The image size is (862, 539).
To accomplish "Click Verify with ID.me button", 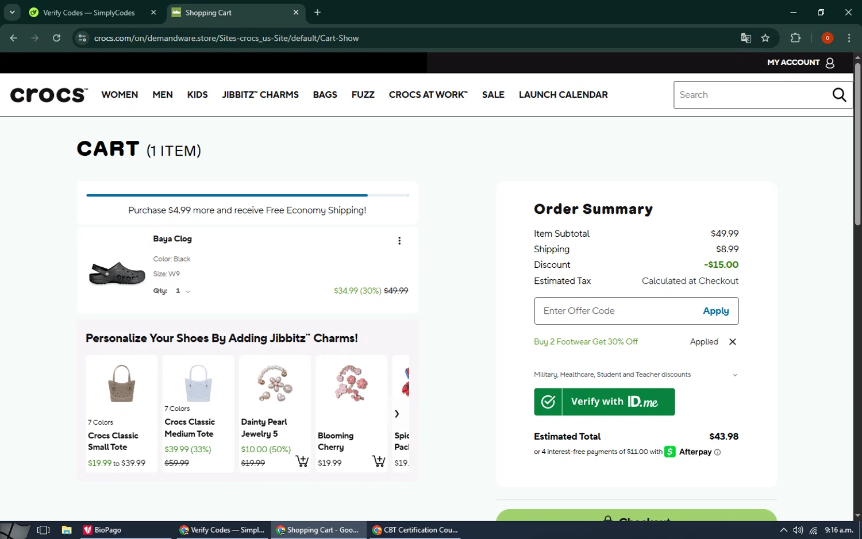I will (604, 402).
